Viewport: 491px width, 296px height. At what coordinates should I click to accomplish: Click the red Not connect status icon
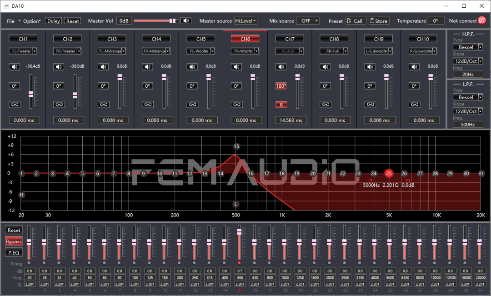[482, 20]
